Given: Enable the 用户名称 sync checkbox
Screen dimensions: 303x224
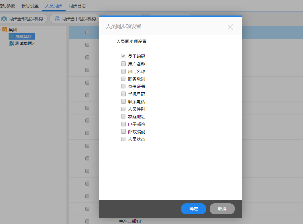Looking at the screenshot, I should tap(123, 64).
